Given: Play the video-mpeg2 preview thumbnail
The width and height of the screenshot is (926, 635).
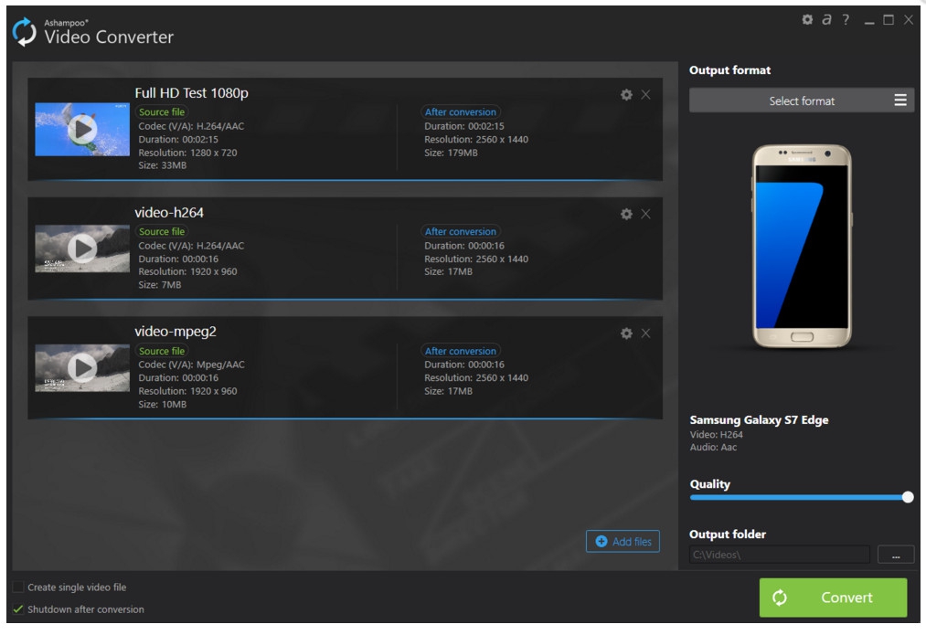Looking at the screenshot, I should [x=82, y=367].
